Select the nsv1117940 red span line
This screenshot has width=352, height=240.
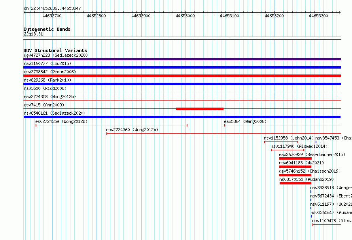click(x=288, y=150)
